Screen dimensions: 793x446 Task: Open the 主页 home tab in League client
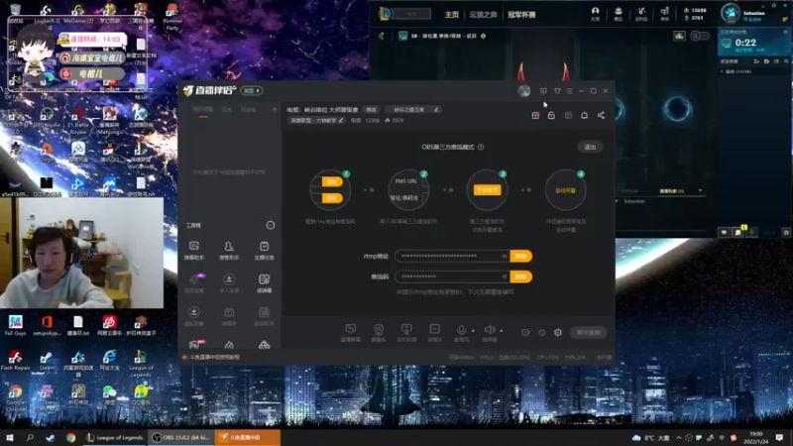[x=452, y=15]
